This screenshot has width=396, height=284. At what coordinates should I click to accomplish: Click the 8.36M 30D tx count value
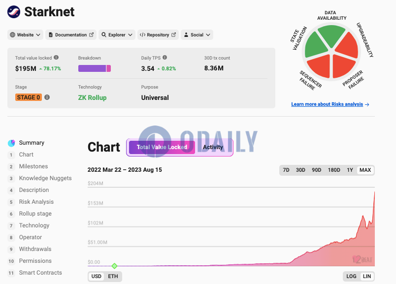[x=214, y=68]
